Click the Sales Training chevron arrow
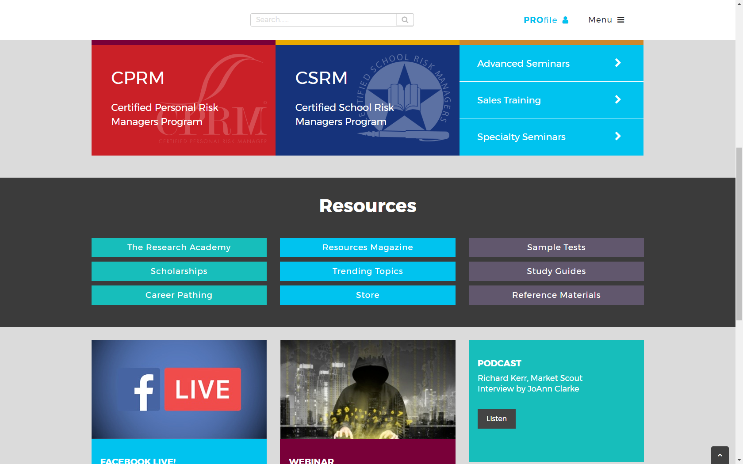Image resolution: width=743 pixels, height=464 pixels. point(618,100)
